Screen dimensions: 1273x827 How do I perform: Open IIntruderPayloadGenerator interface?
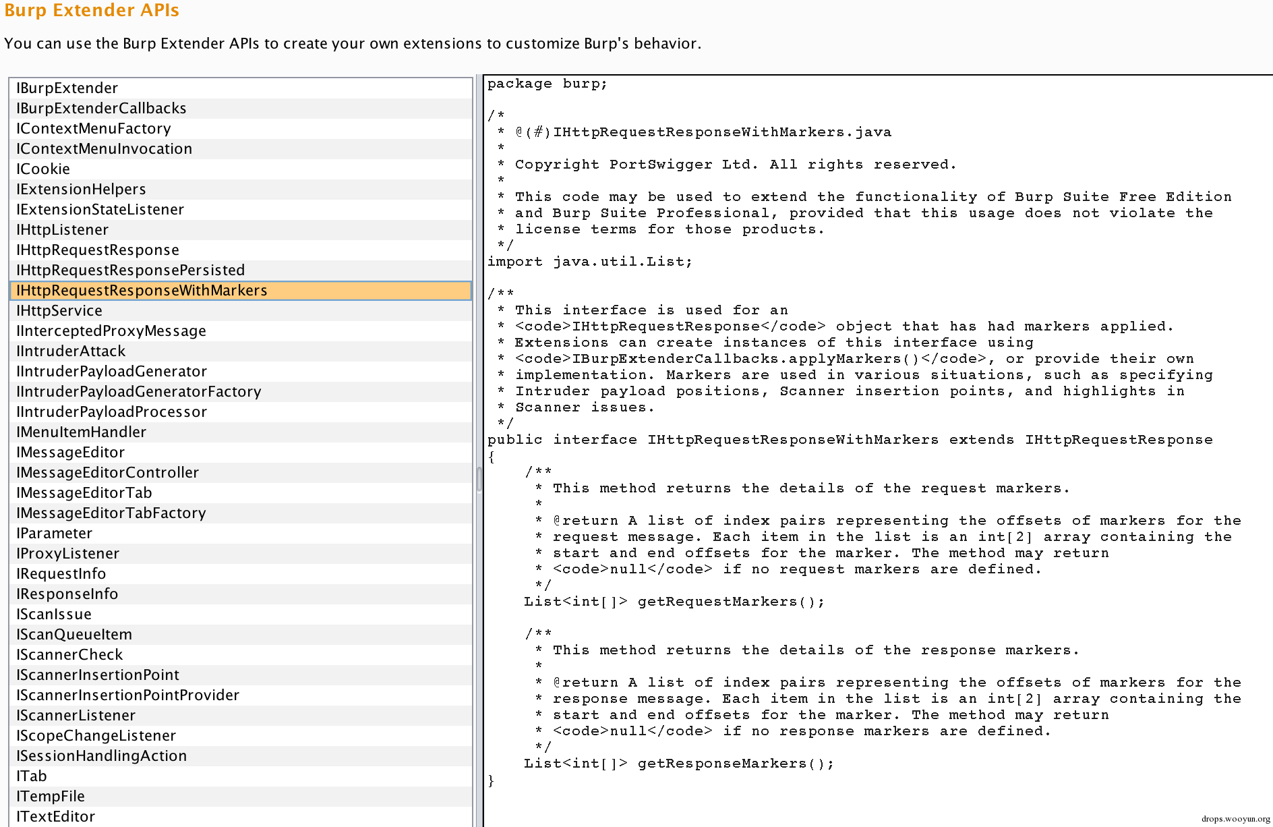241,372
